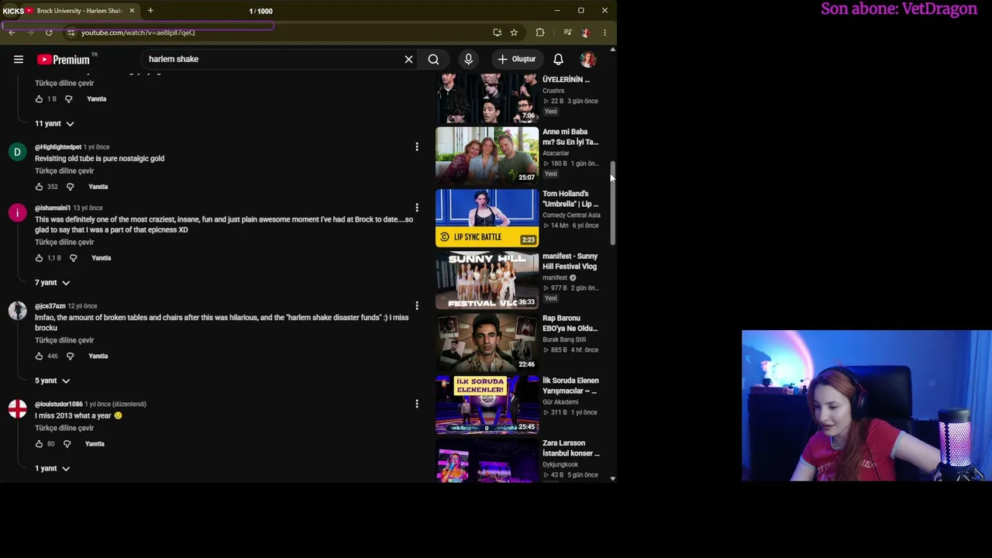Open options for @jce37azn's comment
The height and width of the screenshot is (558, 992).
(x=417, y=306)
